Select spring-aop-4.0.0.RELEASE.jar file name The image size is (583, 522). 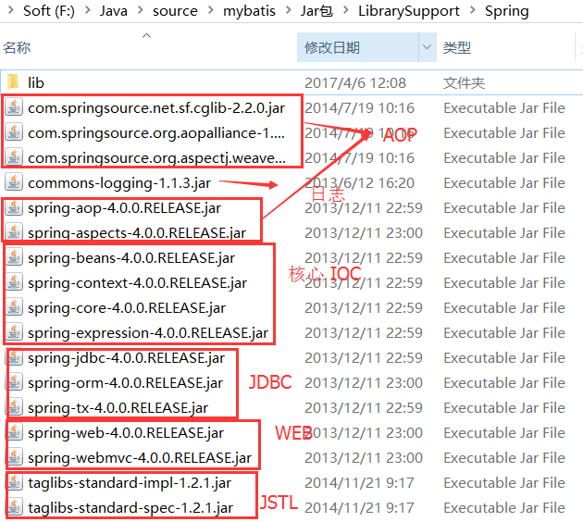pos(124,208)
